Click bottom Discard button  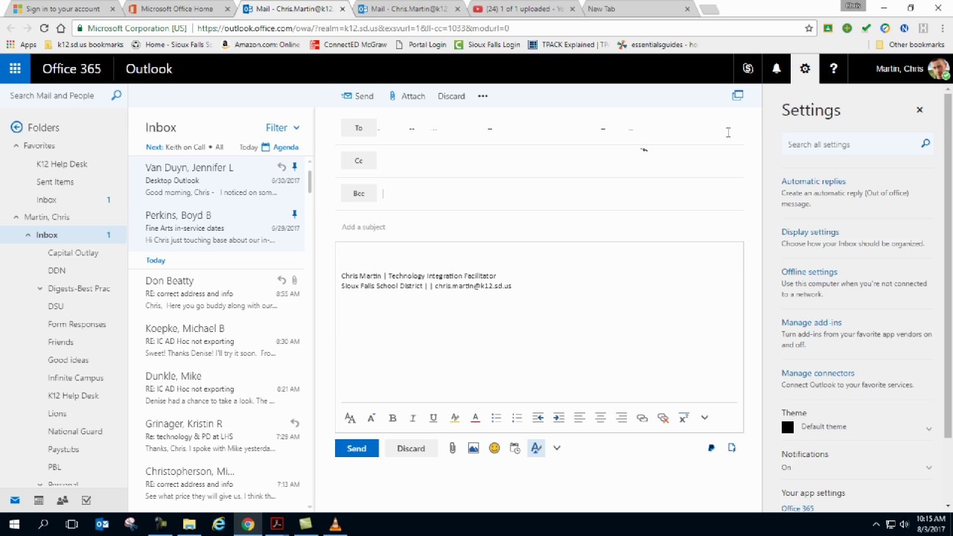(411, 448)
